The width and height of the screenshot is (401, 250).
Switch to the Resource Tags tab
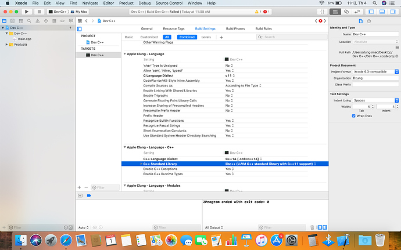174,28
